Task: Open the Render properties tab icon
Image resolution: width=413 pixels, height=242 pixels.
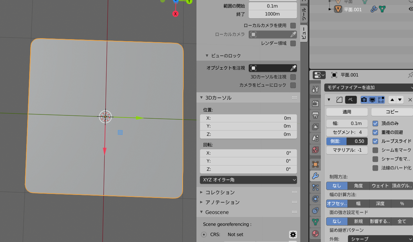Action: pos(315,103)
